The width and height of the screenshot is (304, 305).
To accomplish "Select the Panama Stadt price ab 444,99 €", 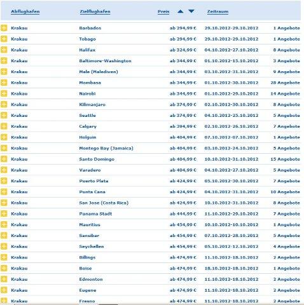I will 183,213.
